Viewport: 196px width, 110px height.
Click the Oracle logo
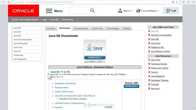24,11
